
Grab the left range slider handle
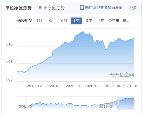pos(118,103)
